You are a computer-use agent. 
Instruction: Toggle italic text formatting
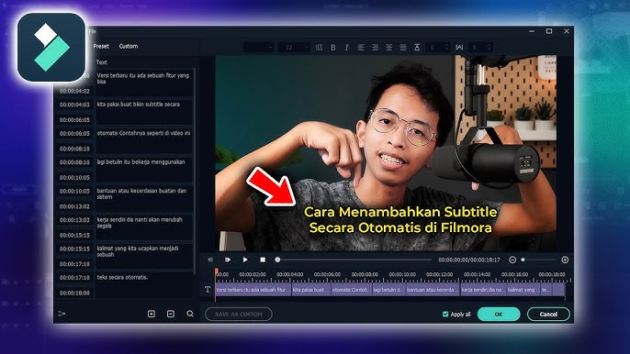347,48
